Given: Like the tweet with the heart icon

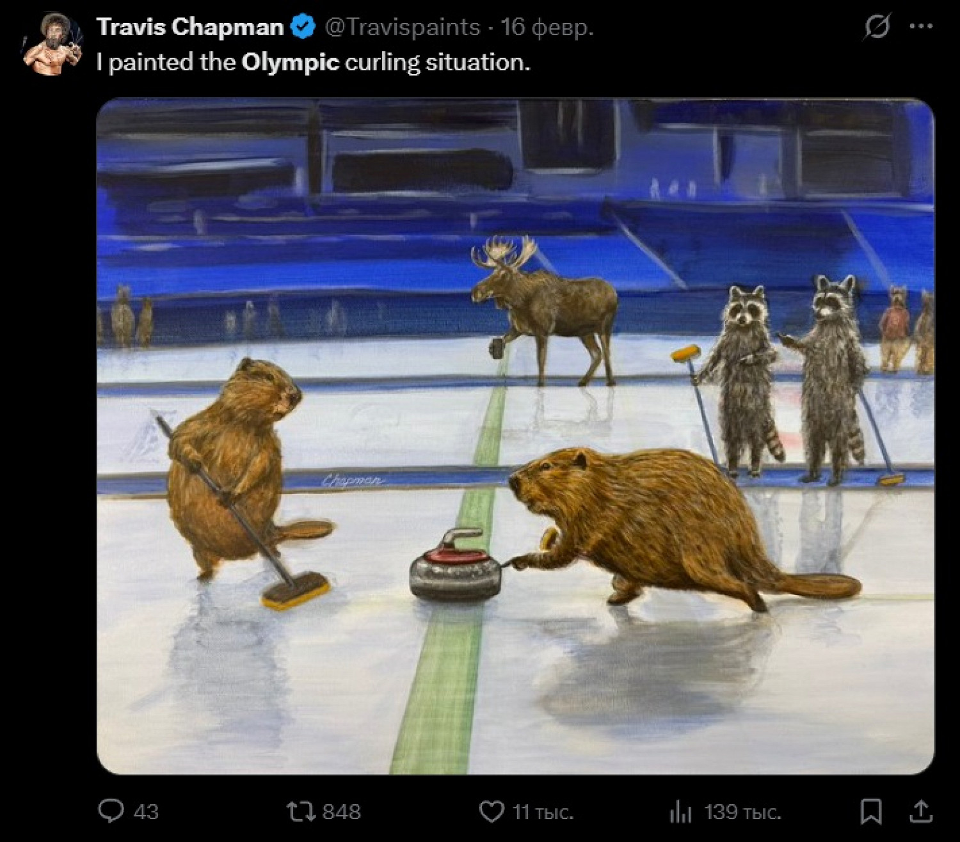Looking at the screenshot, I should click(492, 812).
